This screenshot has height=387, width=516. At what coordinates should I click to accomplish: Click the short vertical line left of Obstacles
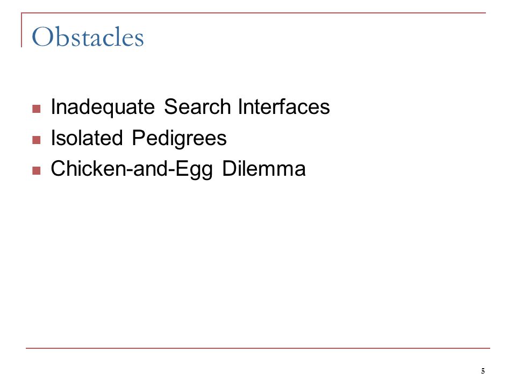pyautogui.click(x=21, y=30)
